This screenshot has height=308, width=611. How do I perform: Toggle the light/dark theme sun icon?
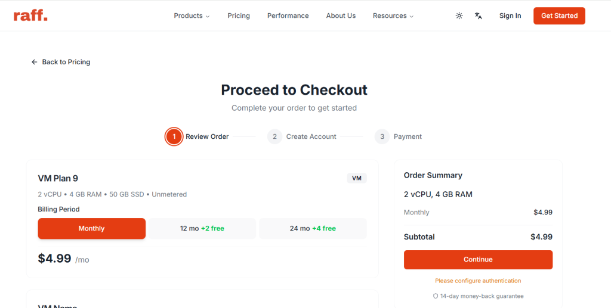click(459, 16)
